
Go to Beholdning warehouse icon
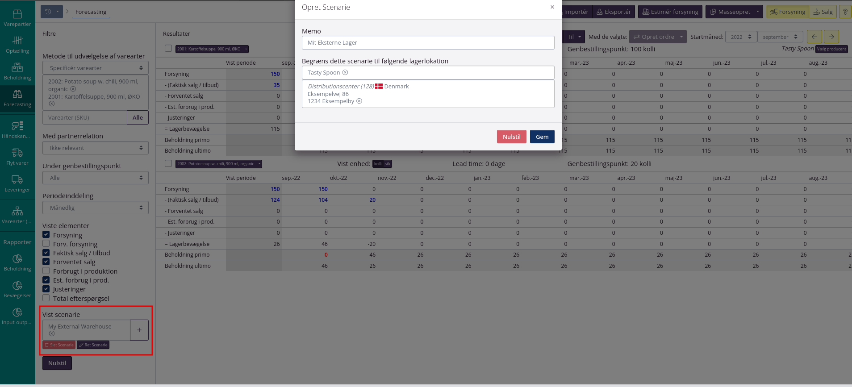[17, 71]
